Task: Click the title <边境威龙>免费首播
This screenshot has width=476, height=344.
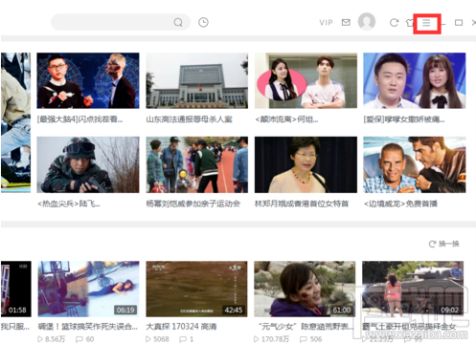Action: tap(400, 204)
